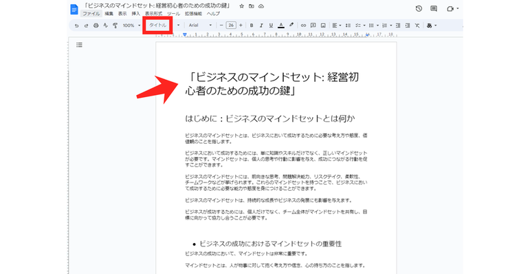This screenshot has height=274, width=530.
Task: Clear text formatting
Action: coord(417,25)
